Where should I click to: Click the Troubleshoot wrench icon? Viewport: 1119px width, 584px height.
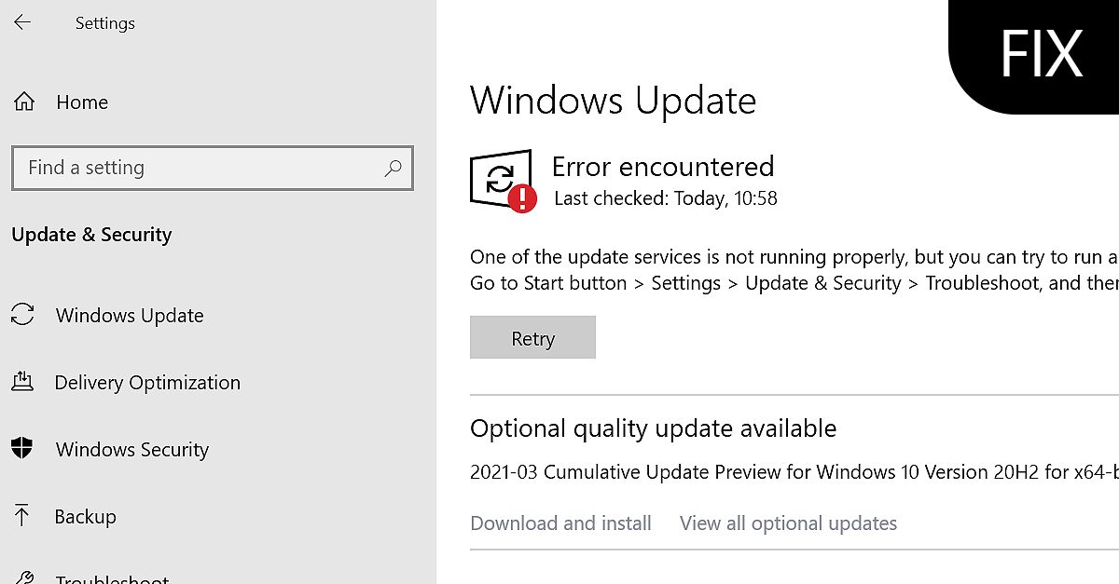pyautogui.click(x=24, y=577)
